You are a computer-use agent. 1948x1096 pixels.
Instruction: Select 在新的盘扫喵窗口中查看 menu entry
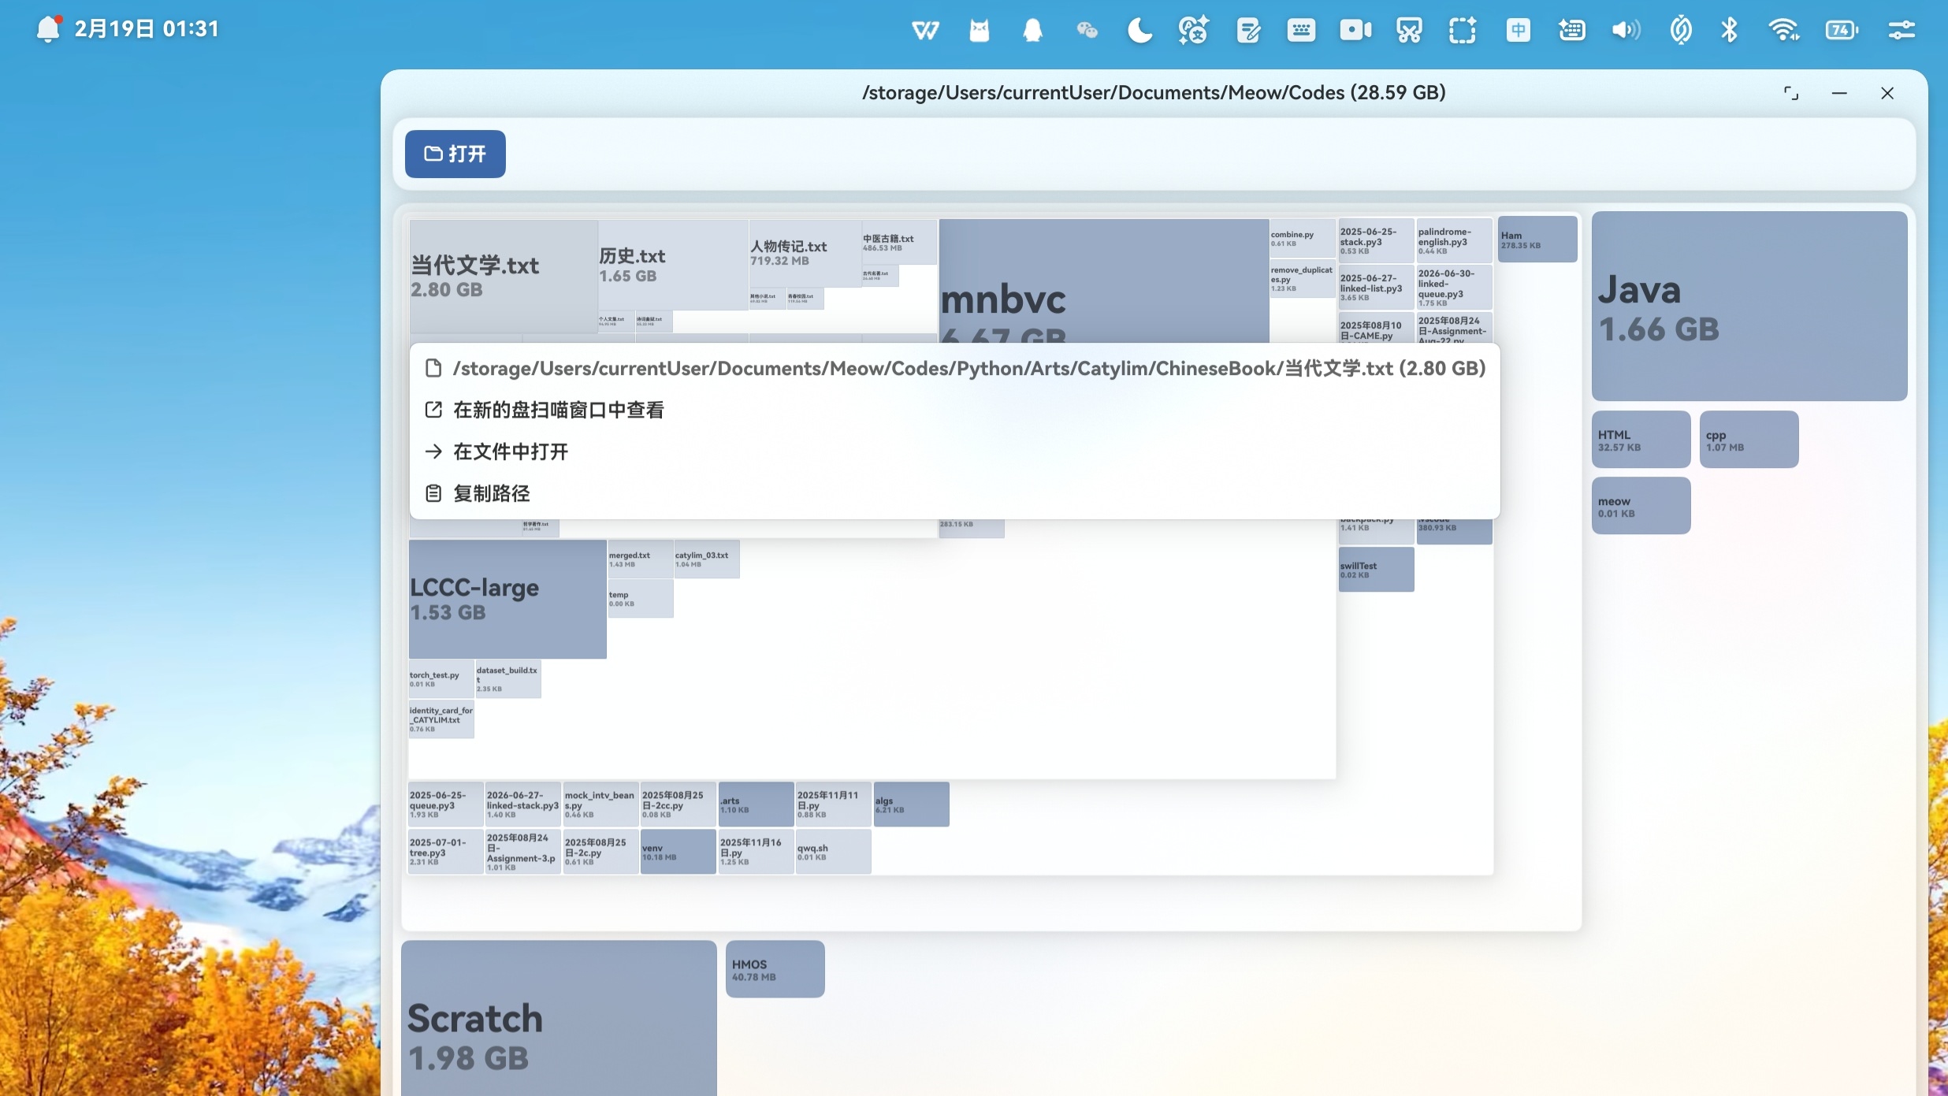(558, 410)
